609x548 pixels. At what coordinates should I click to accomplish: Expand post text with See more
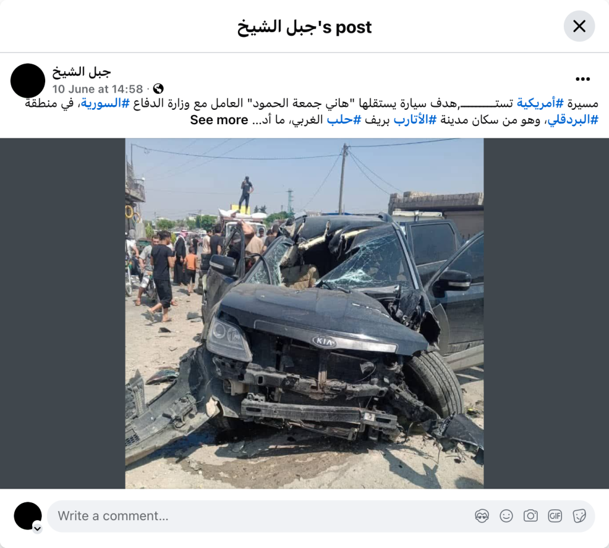click(219, 120)
